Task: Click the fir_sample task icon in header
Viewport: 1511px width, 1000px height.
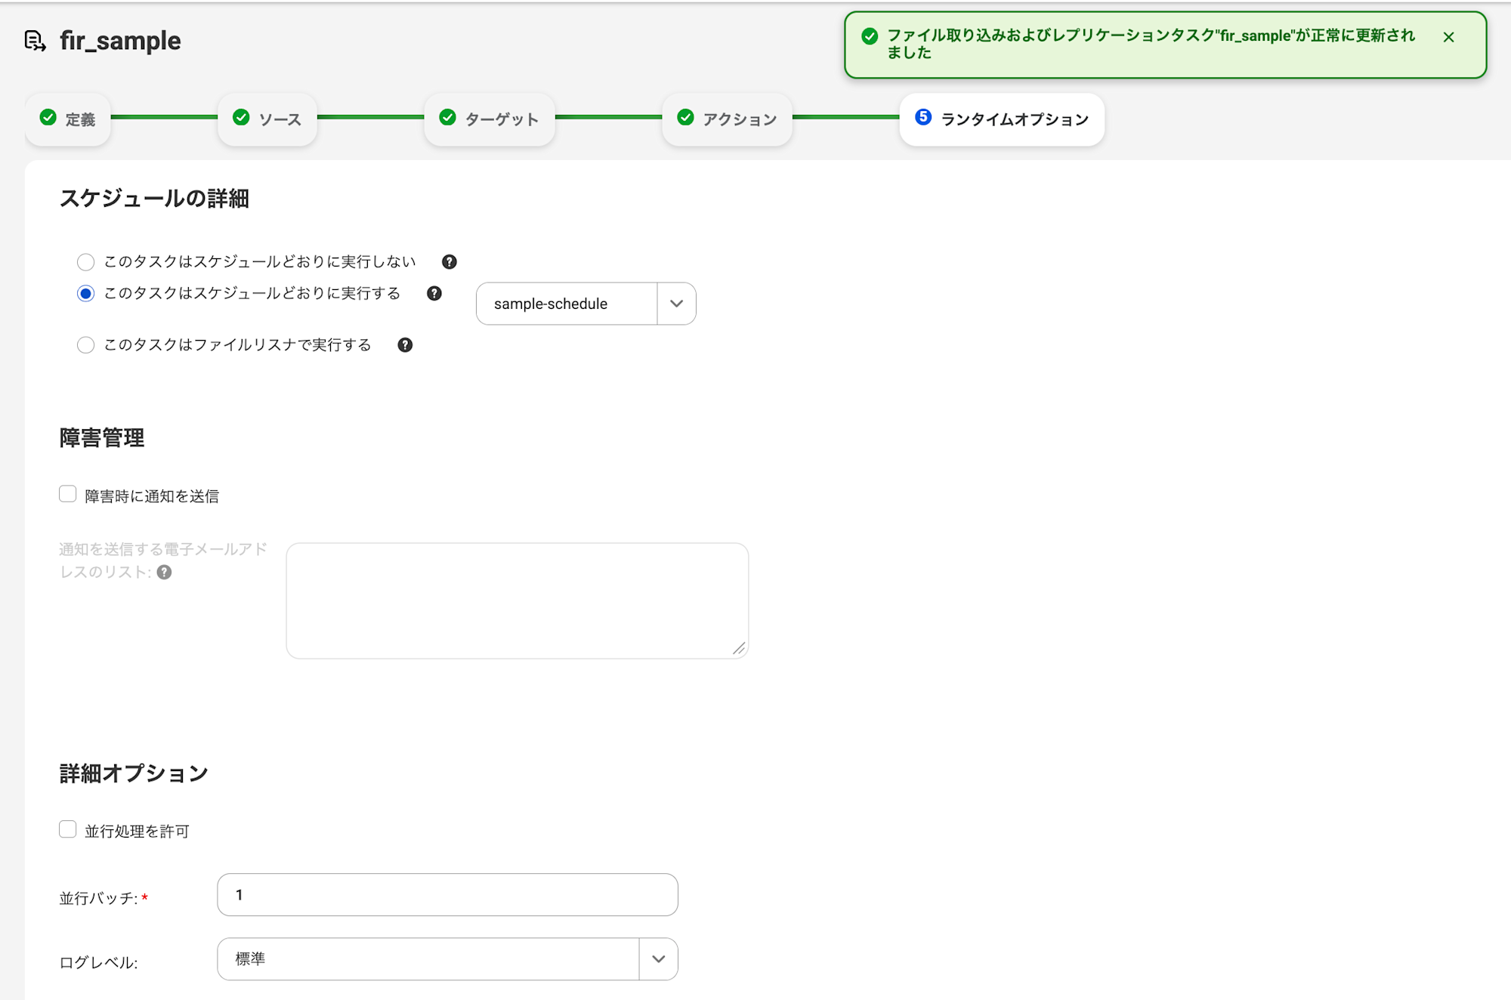Action: point(35,41)
